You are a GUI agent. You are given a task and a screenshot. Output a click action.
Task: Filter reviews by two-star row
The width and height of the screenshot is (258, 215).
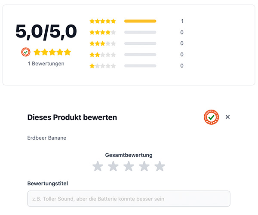[102, 55]
